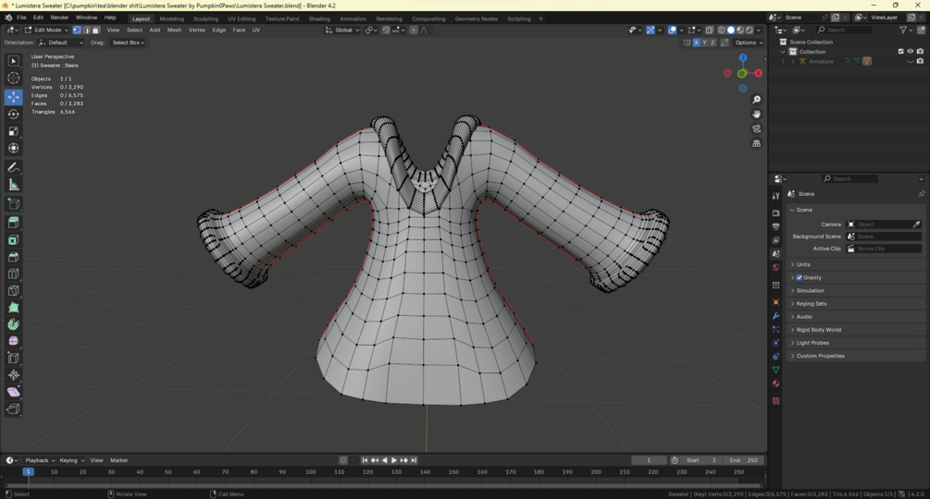Select the Rotate tool in the left toolbar
Screen dimensions: 930x499
13,115
